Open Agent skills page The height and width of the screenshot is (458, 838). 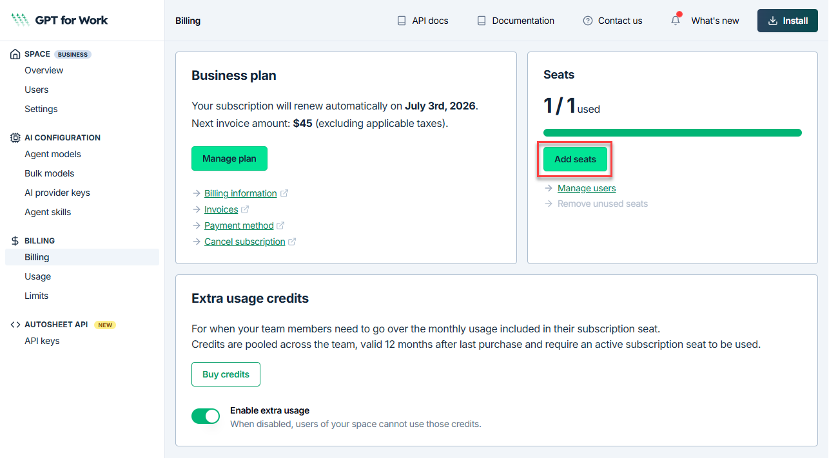point(48,212)
